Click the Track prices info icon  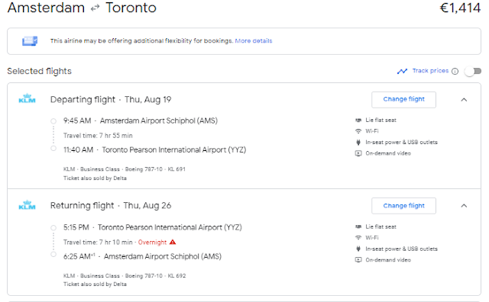[455, 71]
